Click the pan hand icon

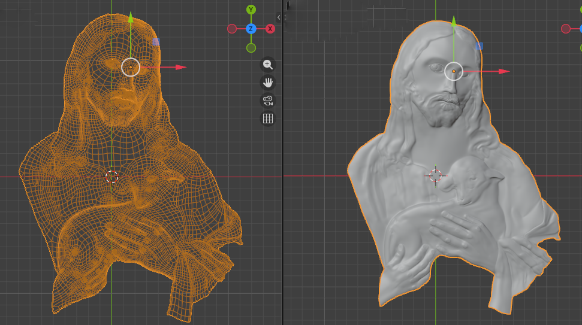(267, 82)
